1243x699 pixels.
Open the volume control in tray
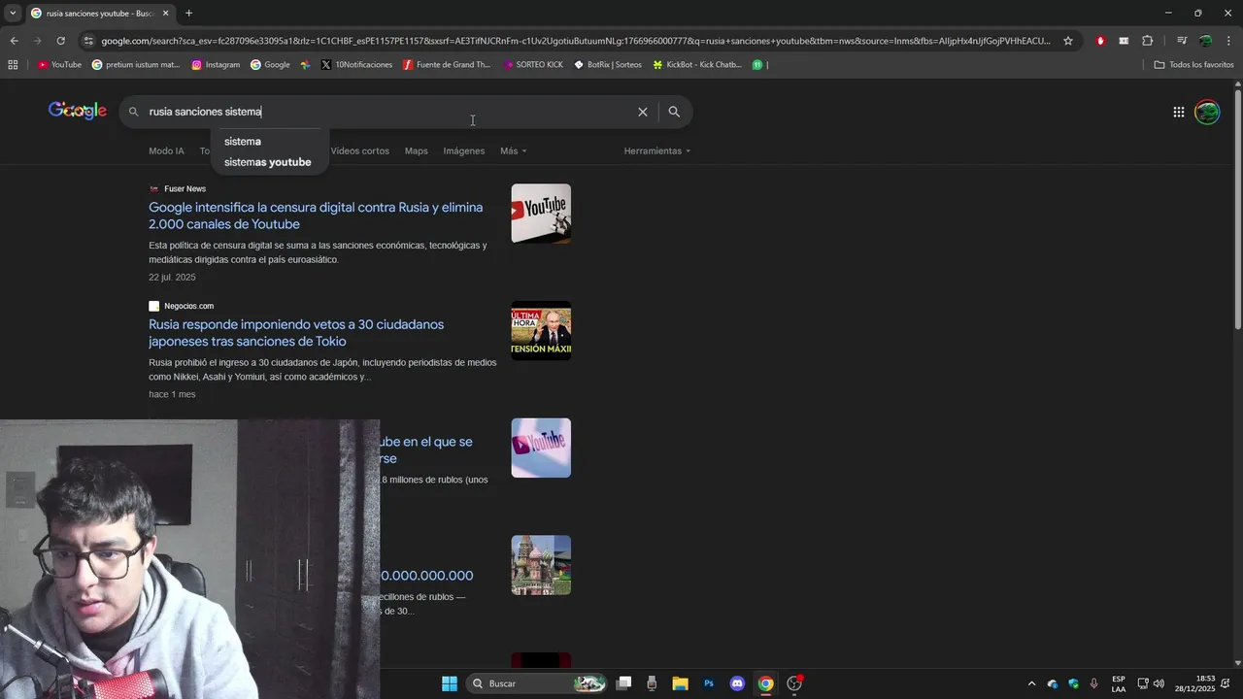coord(1159,683)
